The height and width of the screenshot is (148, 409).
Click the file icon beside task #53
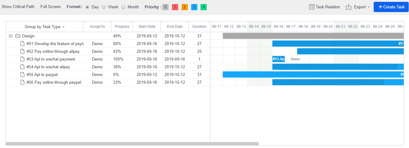tap(22, 59)
